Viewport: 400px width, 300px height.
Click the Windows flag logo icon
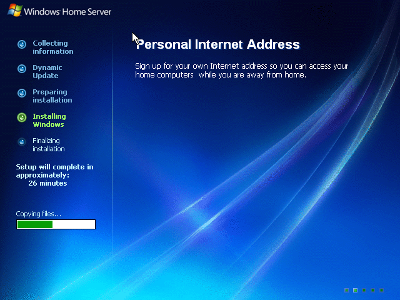15,10
